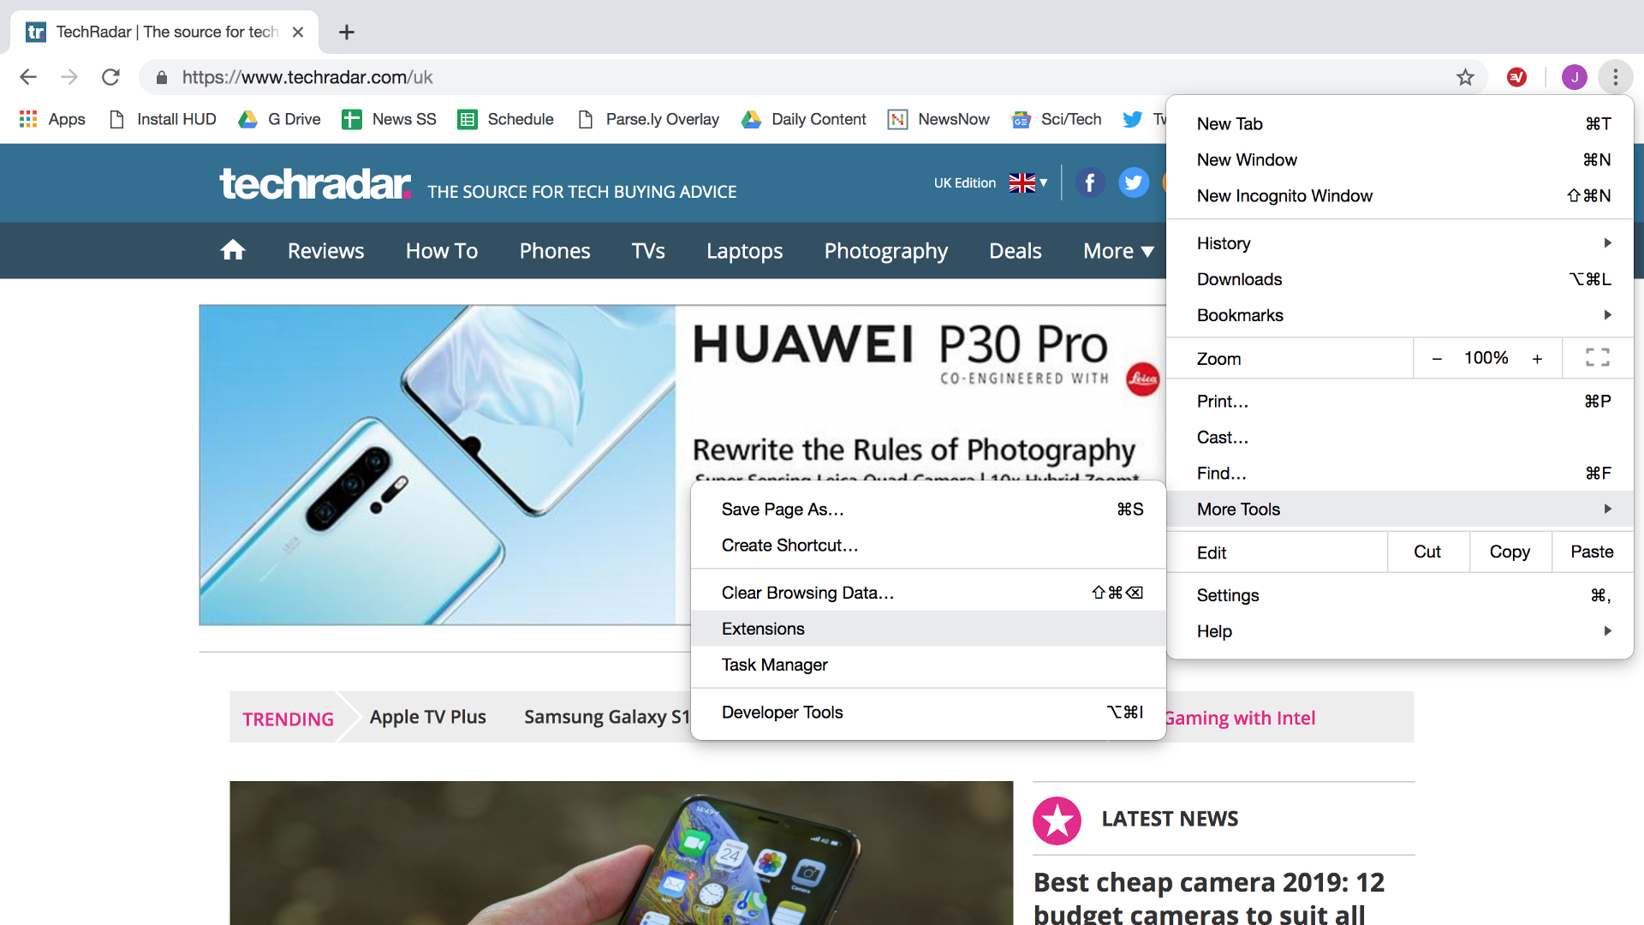This screenshot has width=1644, height=925.
Task: Select Cast… from the menu
Action: 1399,437
